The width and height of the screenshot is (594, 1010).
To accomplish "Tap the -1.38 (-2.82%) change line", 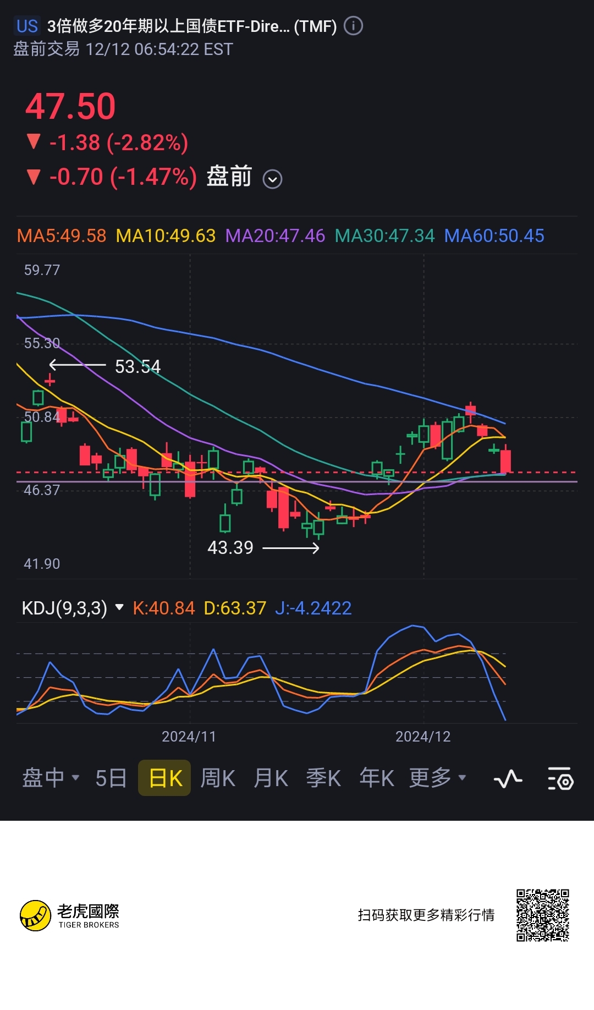I will (108, 142).
